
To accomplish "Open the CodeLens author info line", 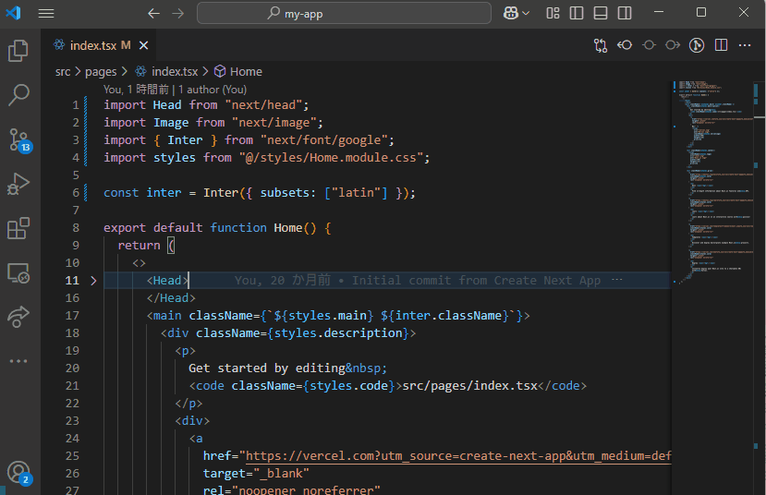I will [x=175, y=90].
